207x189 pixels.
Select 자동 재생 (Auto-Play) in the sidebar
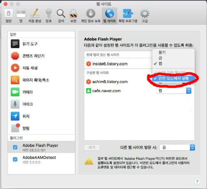41,68
